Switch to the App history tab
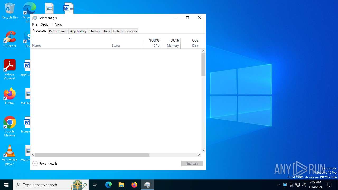The width and height of the screenshot is (338, 190). tap(78, 31)
